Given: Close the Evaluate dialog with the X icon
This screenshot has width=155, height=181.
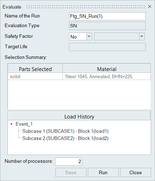Looking at the screenshot, I should pos(150,6).
